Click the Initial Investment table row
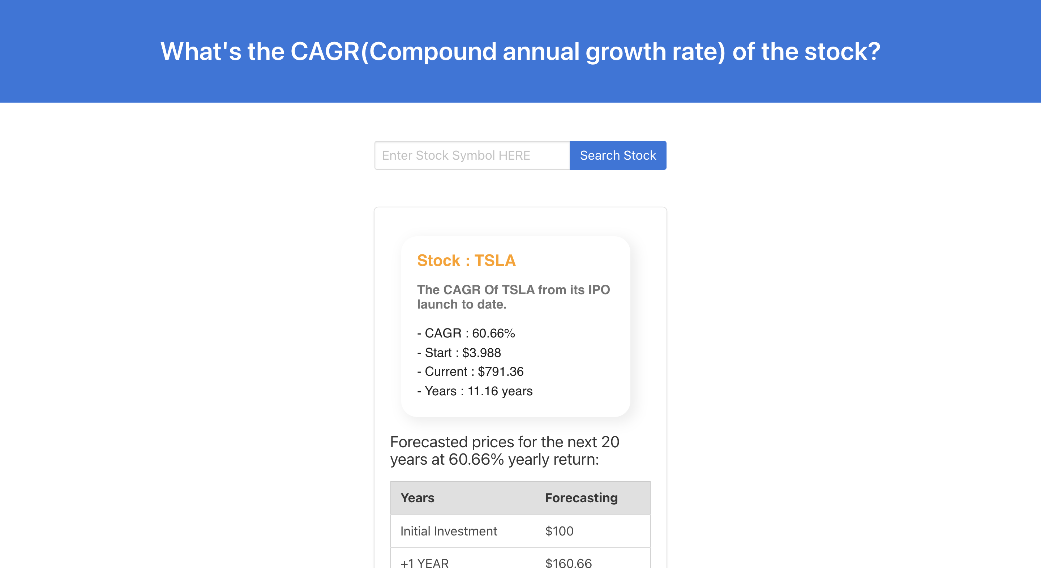 (520, 531)
